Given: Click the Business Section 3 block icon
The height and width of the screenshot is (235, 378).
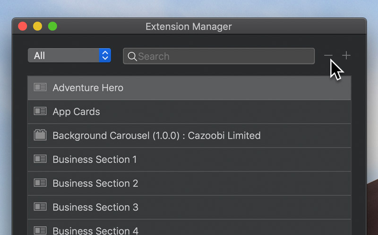Looking at the screenshot, I should click(x=40, y=207).
